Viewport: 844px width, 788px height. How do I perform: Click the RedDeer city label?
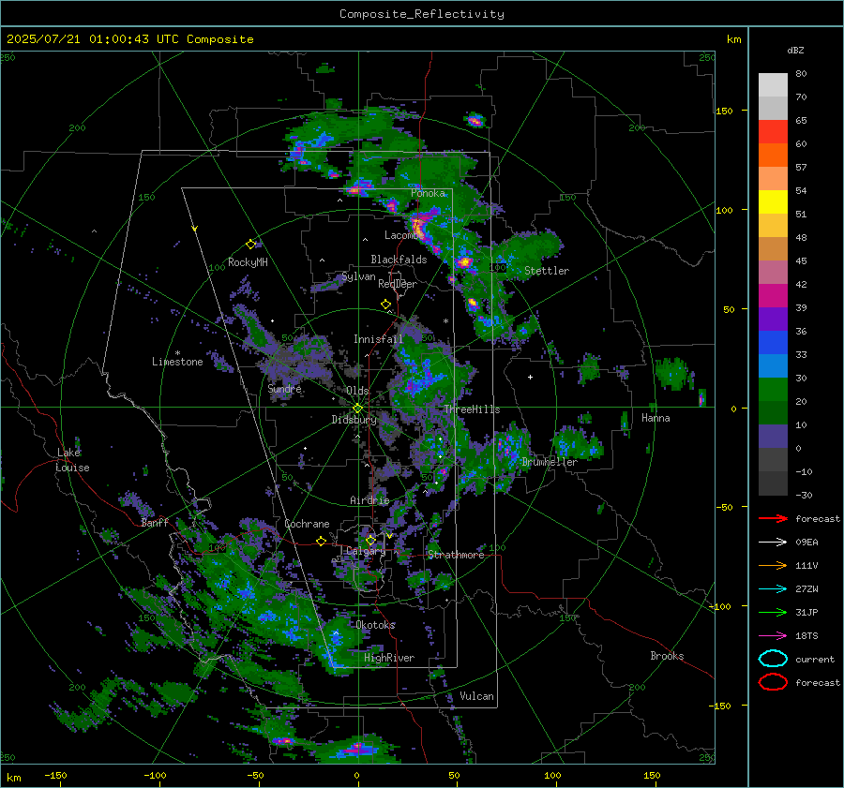click(x=398, y=284)
